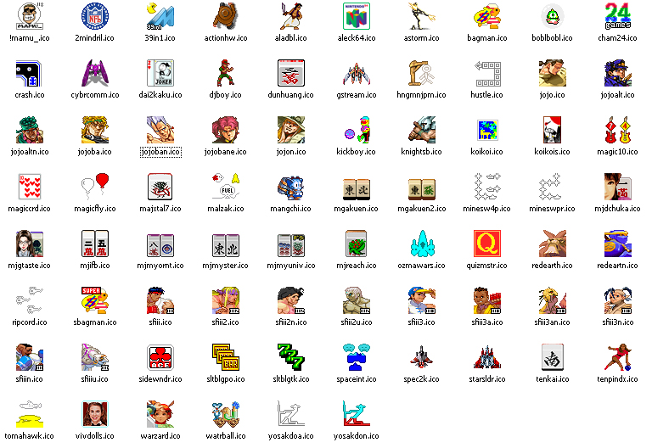
Task: Click the jojobane.ico file name
Action: [225, 152]
